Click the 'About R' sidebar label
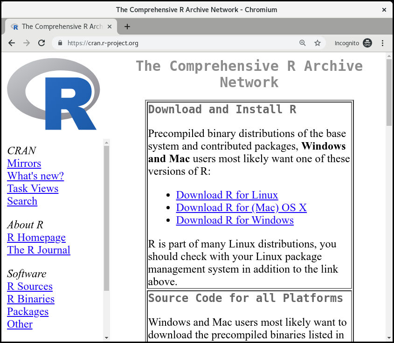 (x=25, y=225)
